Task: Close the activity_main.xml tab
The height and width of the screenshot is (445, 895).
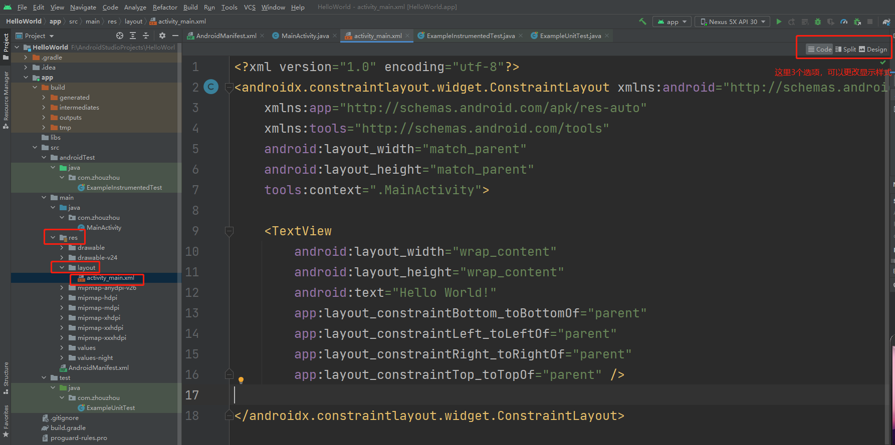Action: pos(407,36)
